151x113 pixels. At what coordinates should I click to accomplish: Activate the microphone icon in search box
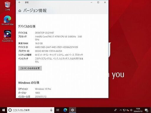tap(51, 110)
